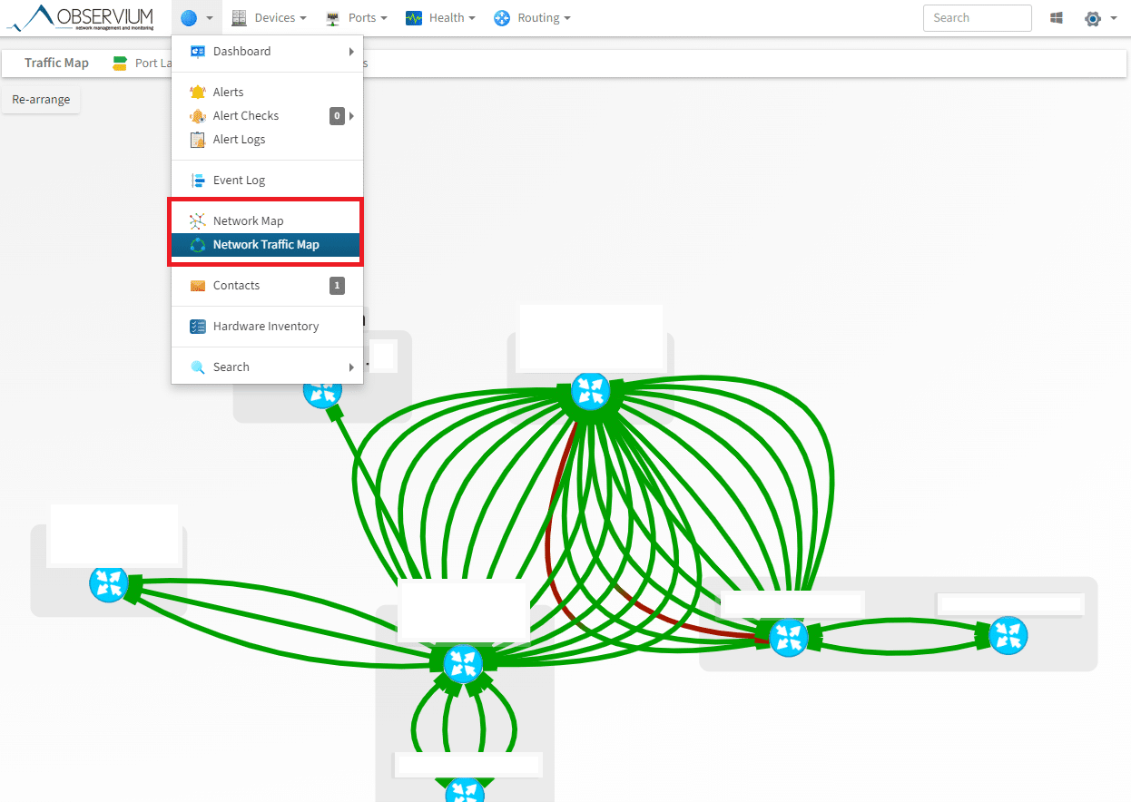Select Network Traffic Map menu entry
The height and width of the screenshot is (802, 1131).
[266, 245]
